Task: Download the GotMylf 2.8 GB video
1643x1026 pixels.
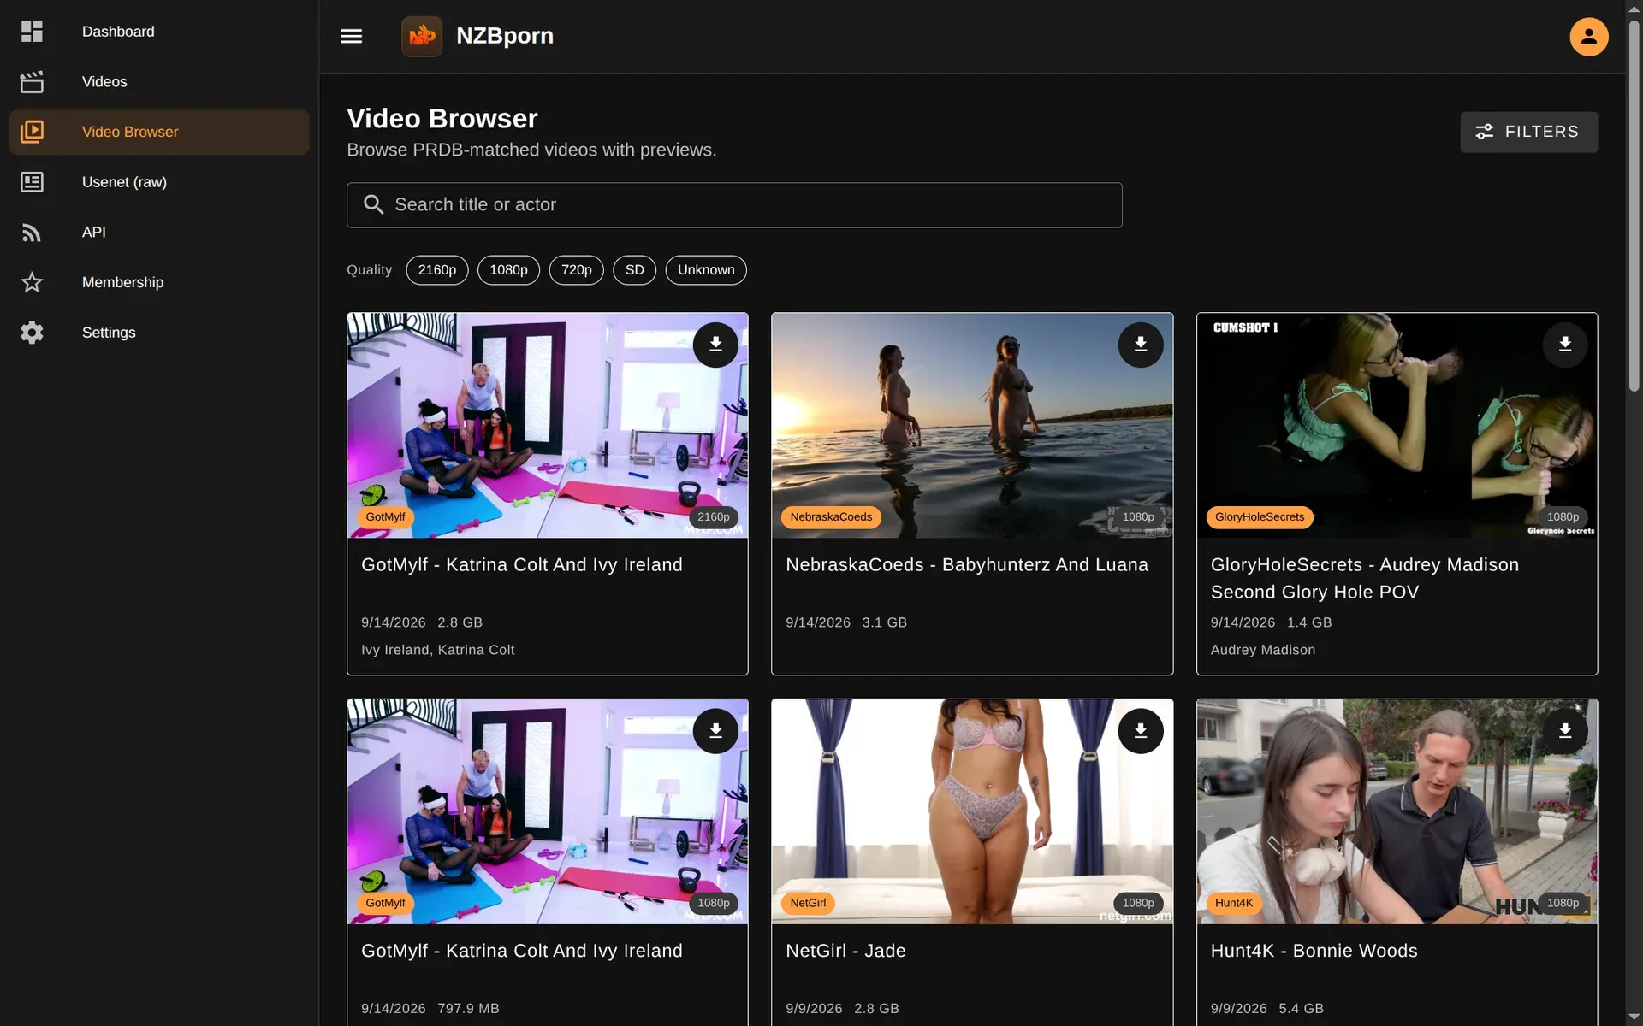Action: tap(715, 345)
